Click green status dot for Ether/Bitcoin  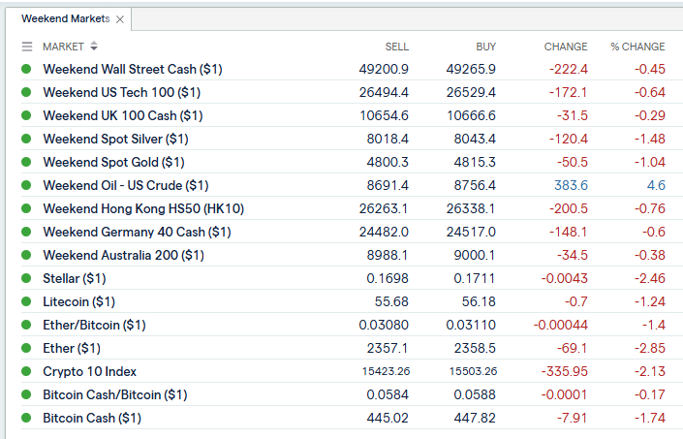pyautogui.click(x=26, y=325)
